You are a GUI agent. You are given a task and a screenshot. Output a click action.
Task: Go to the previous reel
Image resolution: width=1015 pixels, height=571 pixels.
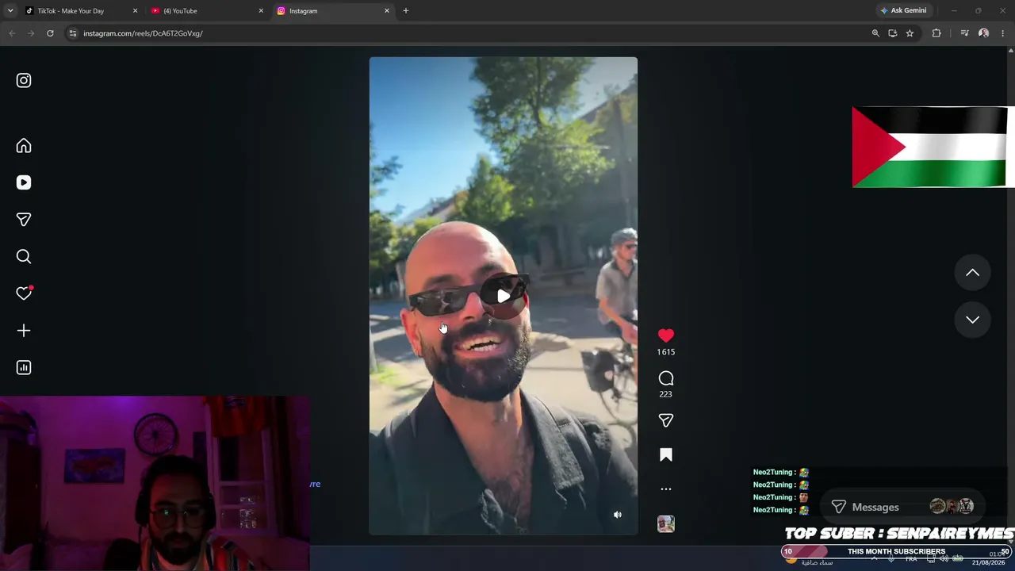coord(972,273)
